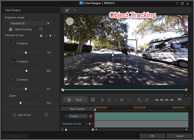Click the preview scrubber playhead

pyautogui.click(x=63, y=90)
